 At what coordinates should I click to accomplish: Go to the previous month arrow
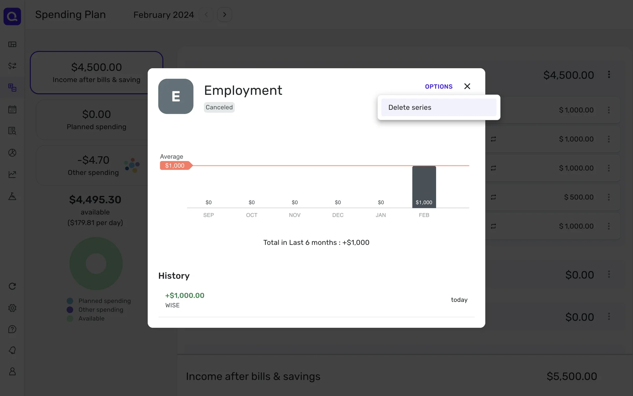tap(206, 15)
